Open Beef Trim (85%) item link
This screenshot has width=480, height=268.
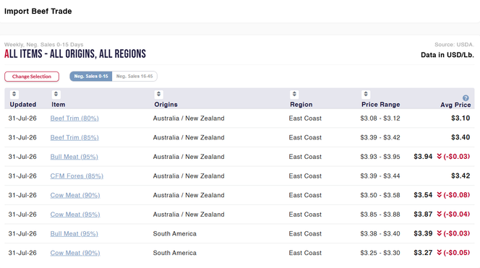tap(74, 138)
